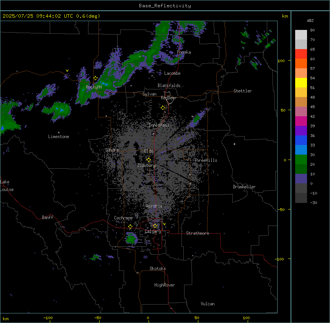Screen dimensions: 330x323
Task: Click the dBZ legend heading
Action: click(x=310, y=20)
